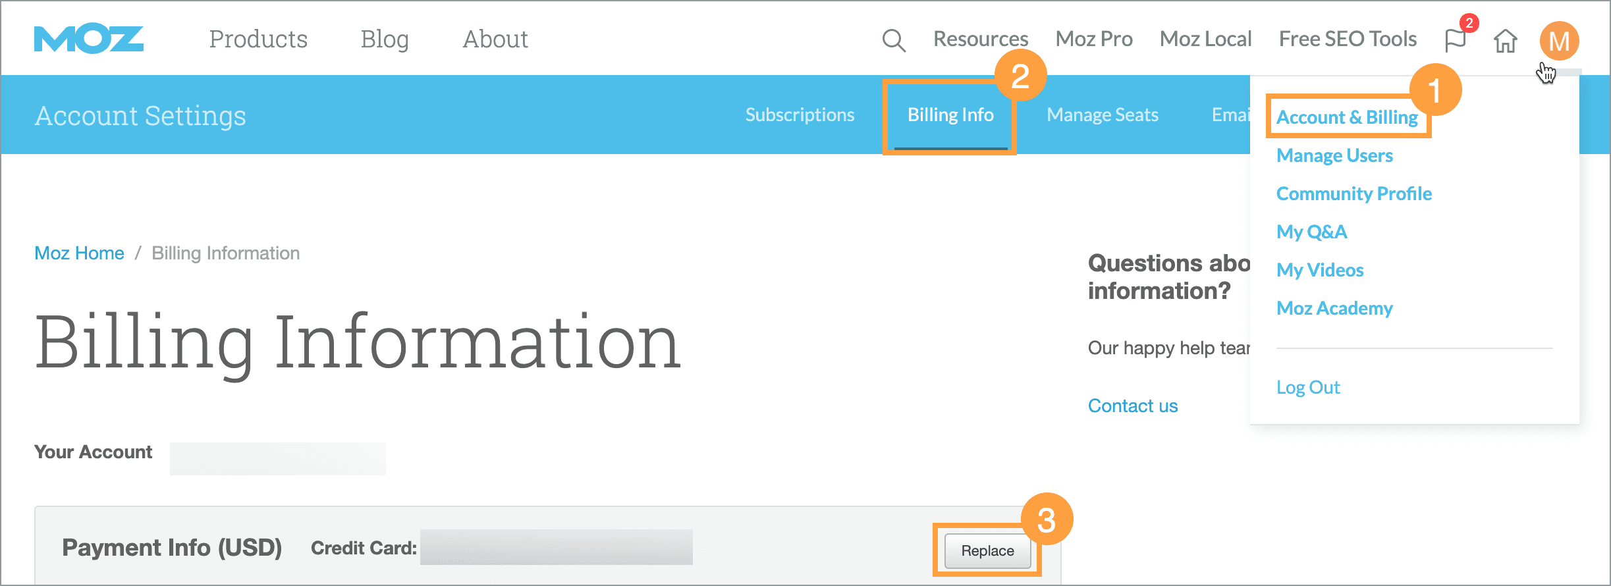The image size is (1611, 586).
Task: Click Log Out in user menu
Action: pyautogui.click(x=1308, y=387)
